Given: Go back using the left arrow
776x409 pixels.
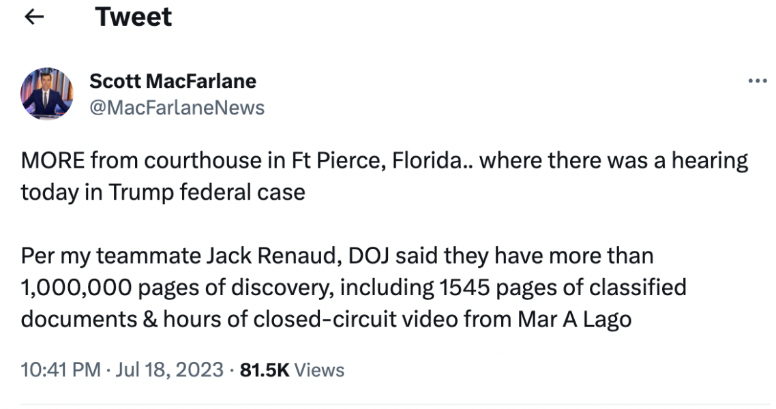Looking at the screenshot, I should [x=34, y=17].
